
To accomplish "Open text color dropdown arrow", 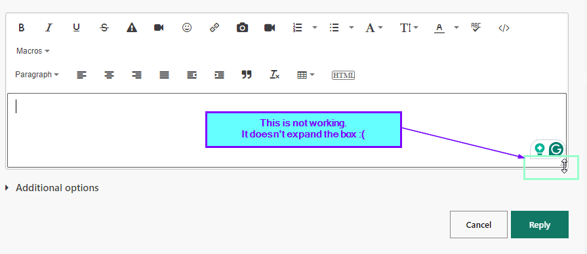I will [x=456, y=27].
